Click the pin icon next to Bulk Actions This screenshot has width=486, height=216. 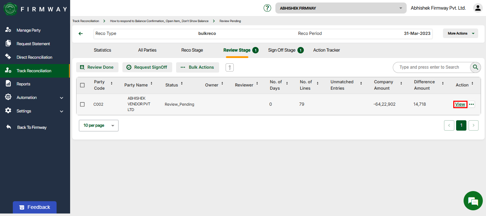tap(229, 67)
